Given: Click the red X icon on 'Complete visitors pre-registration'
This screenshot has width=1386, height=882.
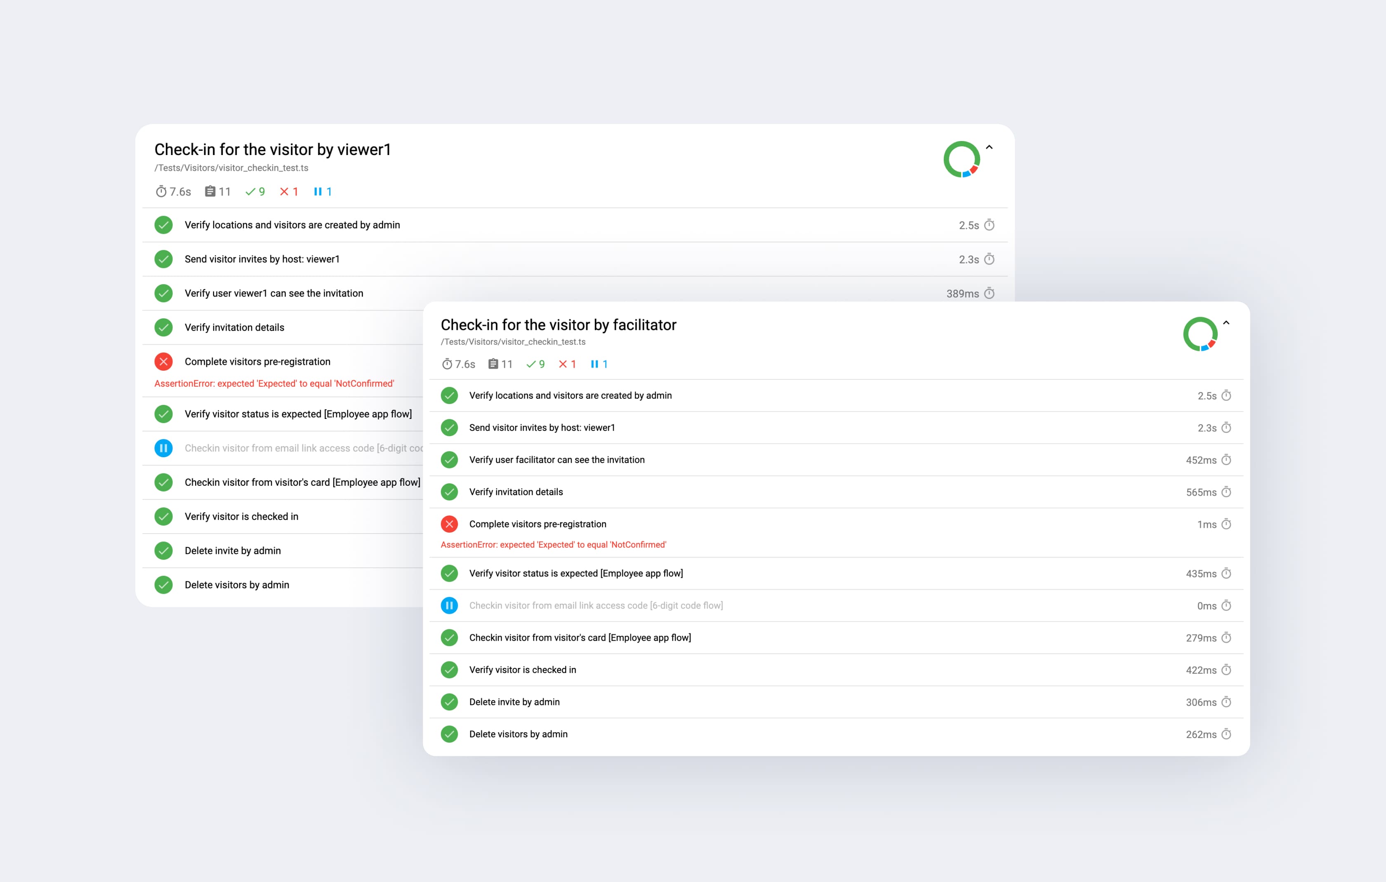Looking at the screenshot, I should [449, 524].
